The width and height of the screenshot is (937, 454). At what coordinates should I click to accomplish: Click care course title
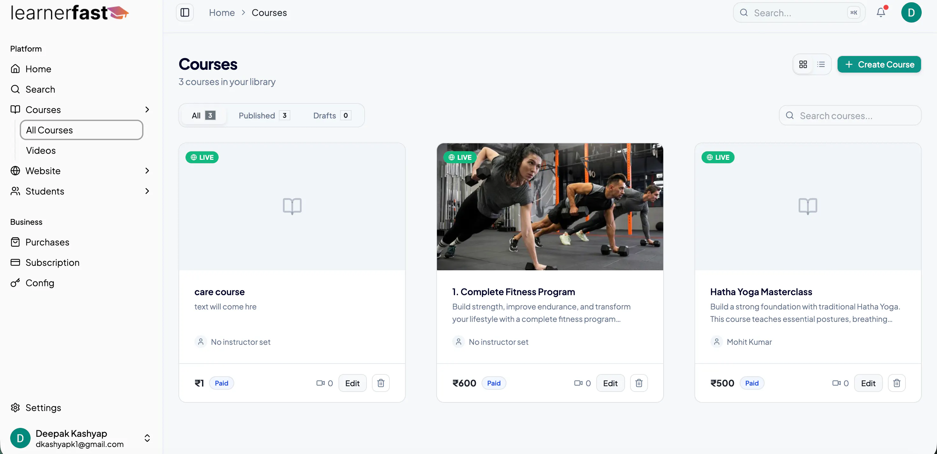[x=219, y=292]
